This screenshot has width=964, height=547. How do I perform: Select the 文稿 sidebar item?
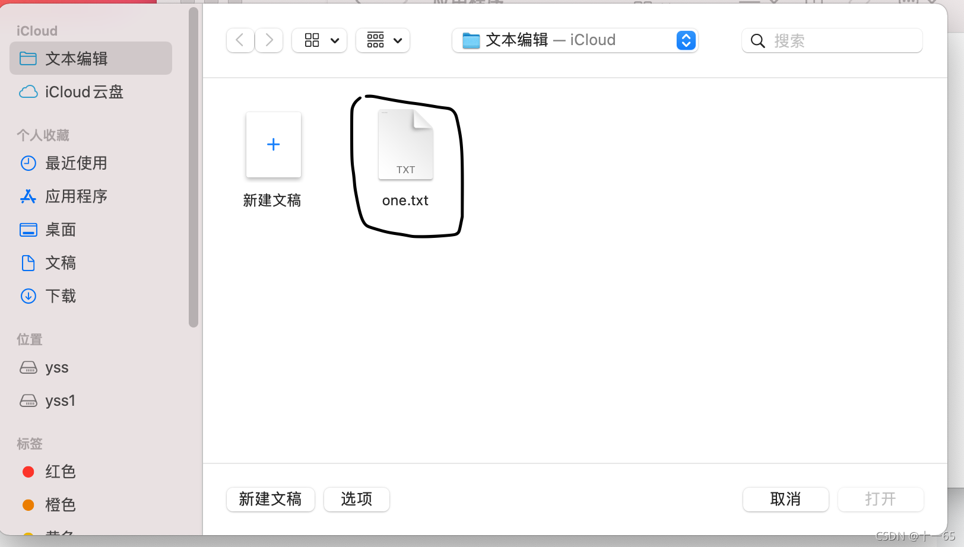point(61,263)
